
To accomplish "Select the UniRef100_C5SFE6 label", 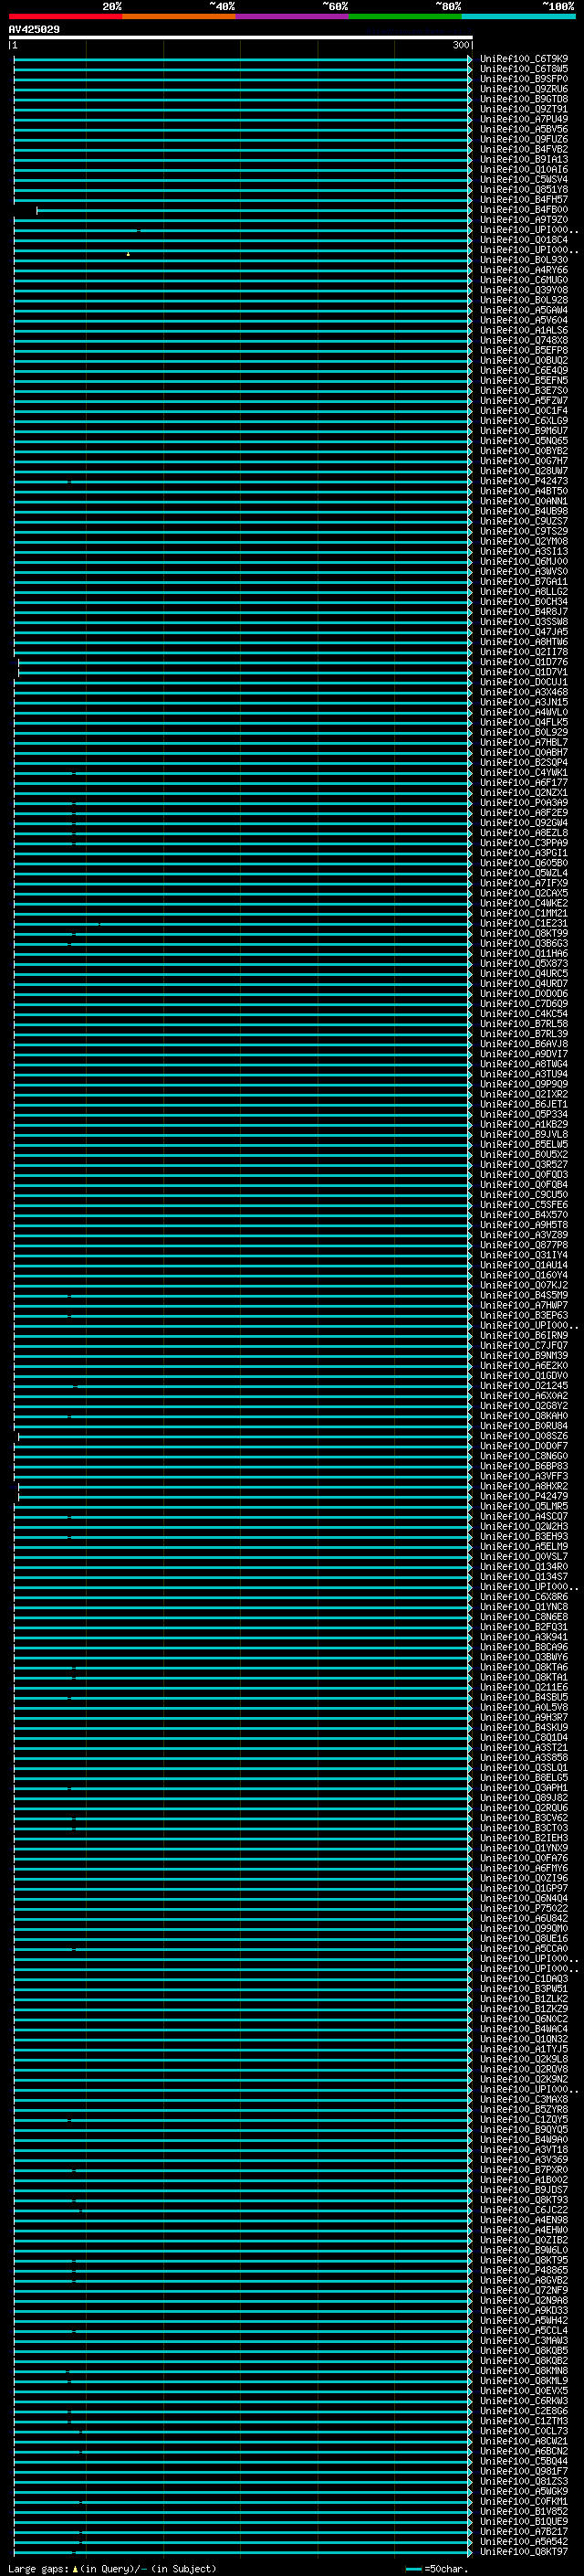I will [x=524, y=1205].
